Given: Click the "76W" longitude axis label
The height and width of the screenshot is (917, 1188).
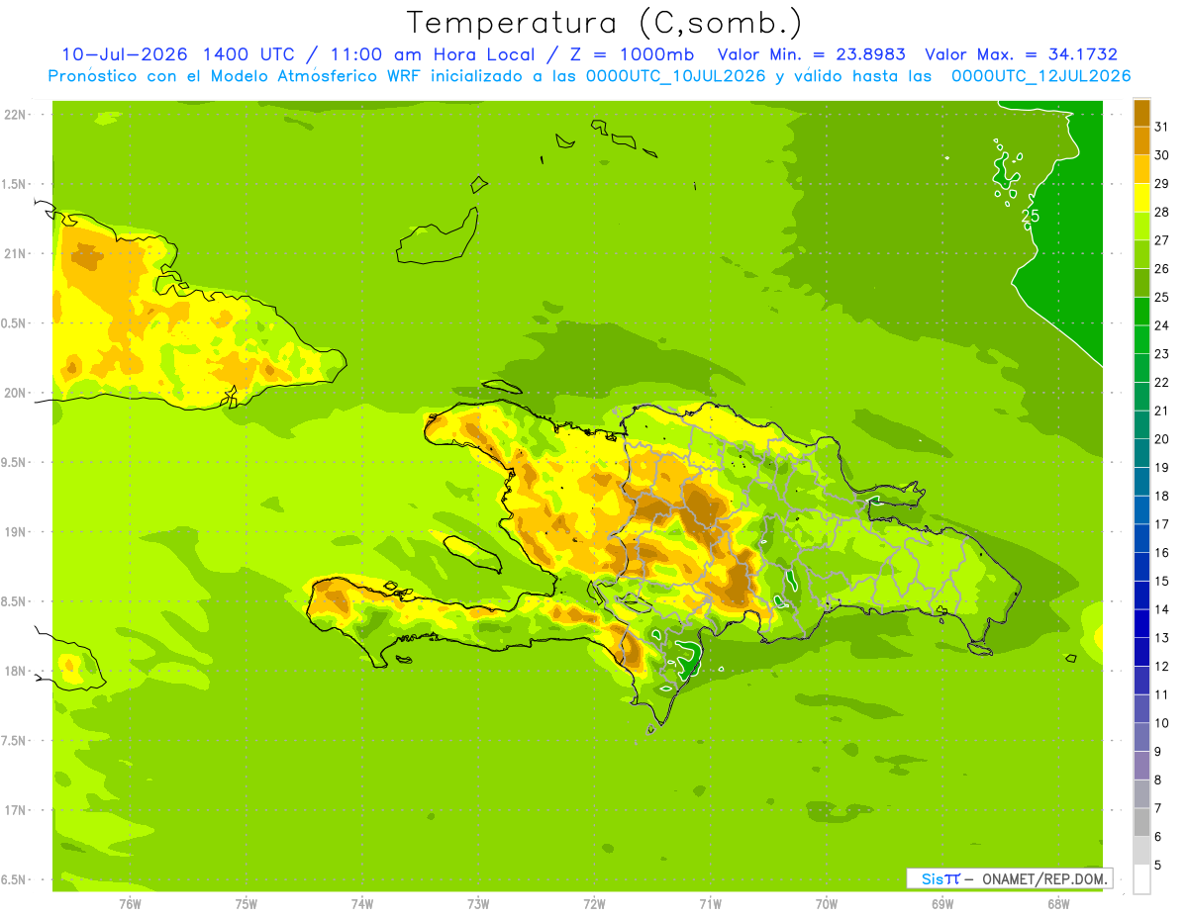Looking at the screenshot, I should tap(130, 904).
